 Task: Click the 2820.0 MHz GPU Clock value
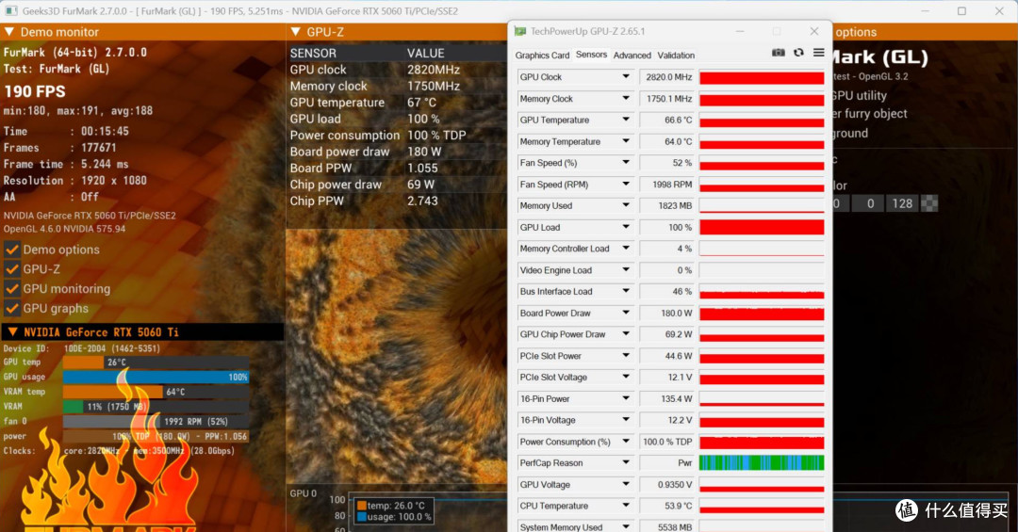(x=666, y=77)
